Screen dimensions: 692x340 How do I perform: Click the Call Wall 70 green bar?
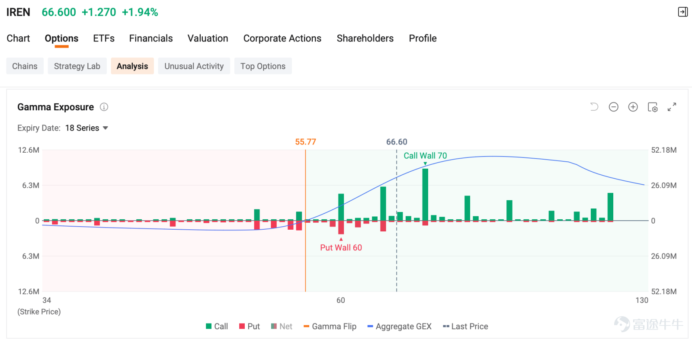coord(425,195)
